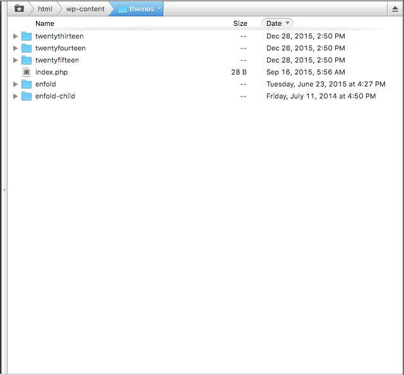
Task: Select the twentyfifteen folder name
Action: point(57,60)
